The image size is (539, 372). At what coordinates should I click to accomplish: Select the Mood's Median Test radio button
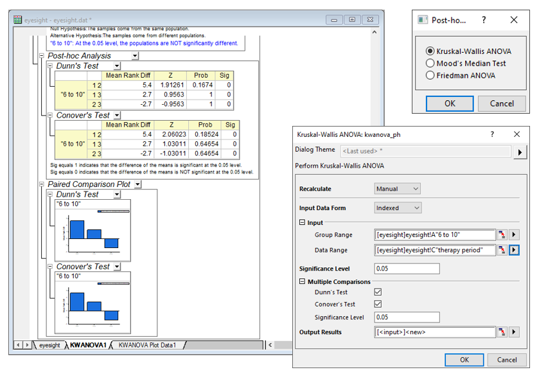tap(430, 64)
